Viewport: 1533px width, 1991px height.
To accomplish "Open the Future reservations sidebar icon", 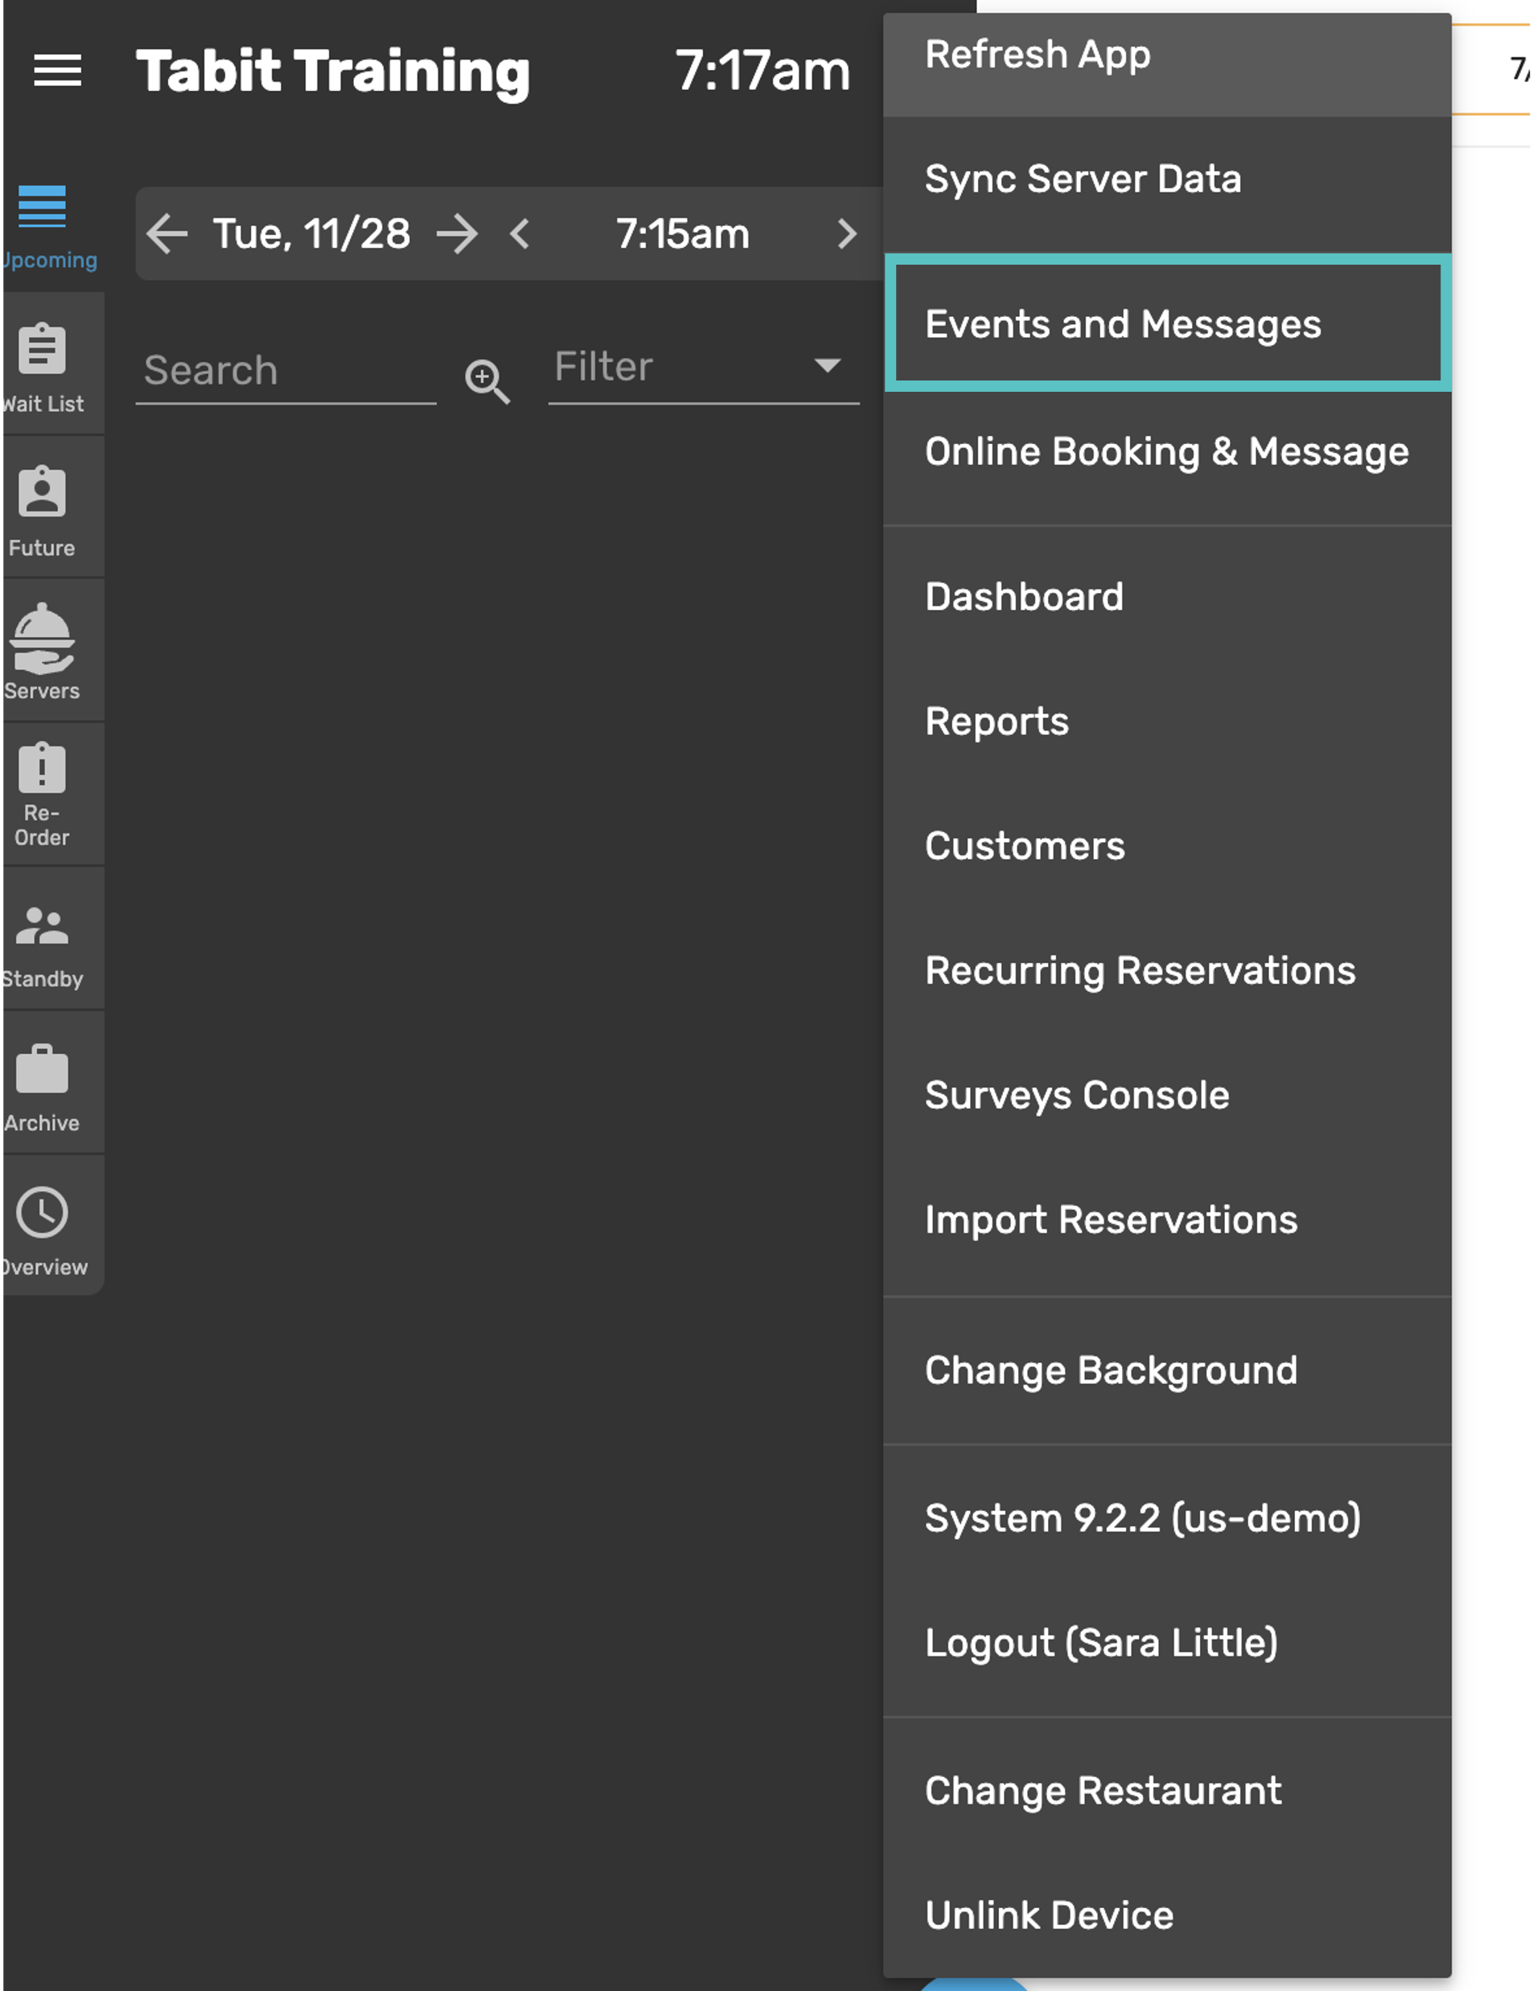I will pyautogui.click(x=42, y=493).
